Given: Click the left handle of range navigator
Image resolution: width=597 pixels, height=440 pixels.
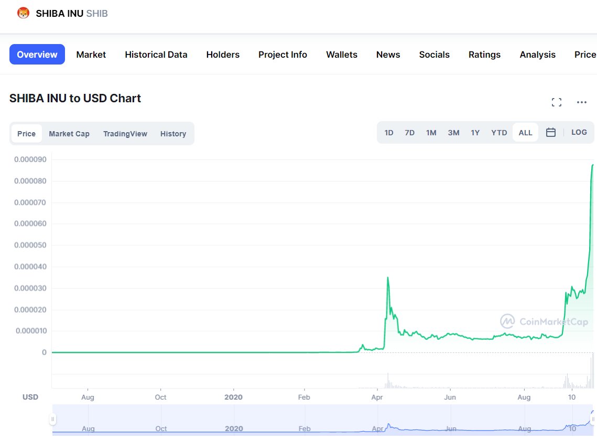Looking at the screenshot, I should (x=52, y=420).
